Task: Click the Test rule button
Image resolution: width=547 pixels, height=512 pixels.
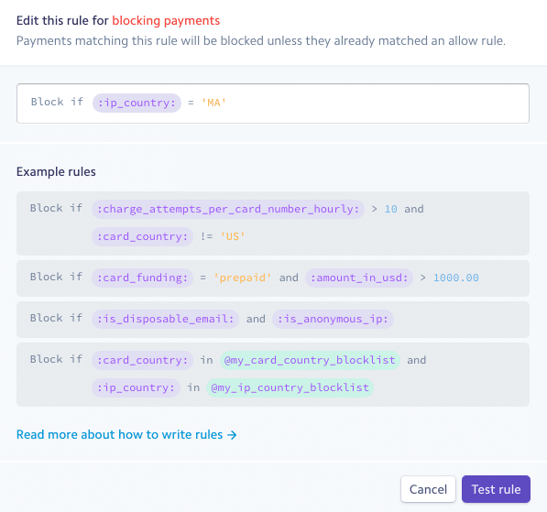Action: [496, 489]
